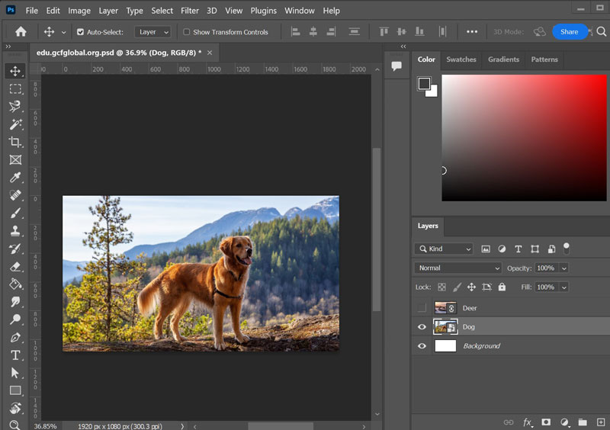Choose the Horizontal Type tool
Image resolution: width=610 pixels, height=430 pixels.
coord(15,355)
